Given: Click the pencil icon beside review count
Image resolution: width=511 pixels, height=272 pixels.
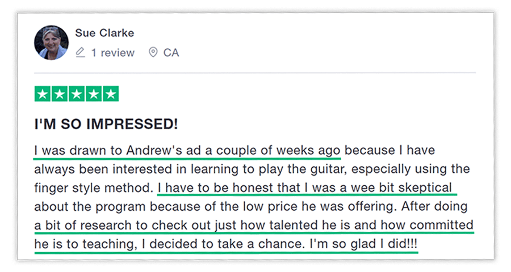Looking at the screenshot, I should pyautogui.click(x=80, y=53).
